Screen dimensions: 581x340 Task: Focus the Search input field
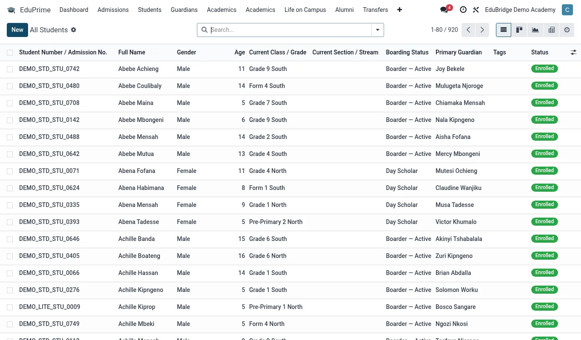pyautogui.click(x=290, y=30)
